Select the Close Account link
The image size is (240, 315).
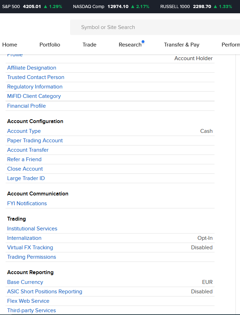coord(25,169)
